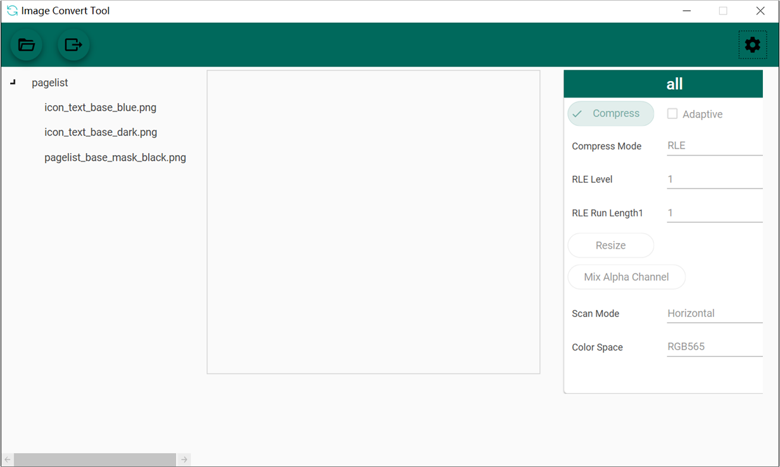Viewport: 780px width, 467px height.
Task: Click the image preview area
Action: [374, 221]
